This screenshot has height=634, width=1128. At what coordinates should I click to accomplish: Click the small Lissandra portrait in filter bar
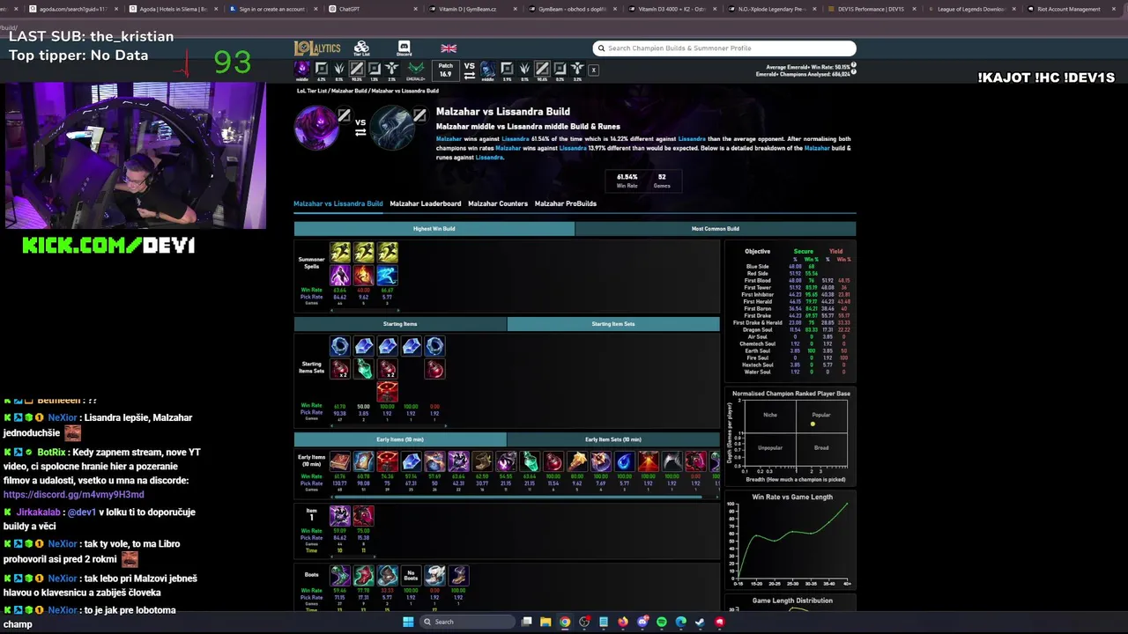click(487, 69)
